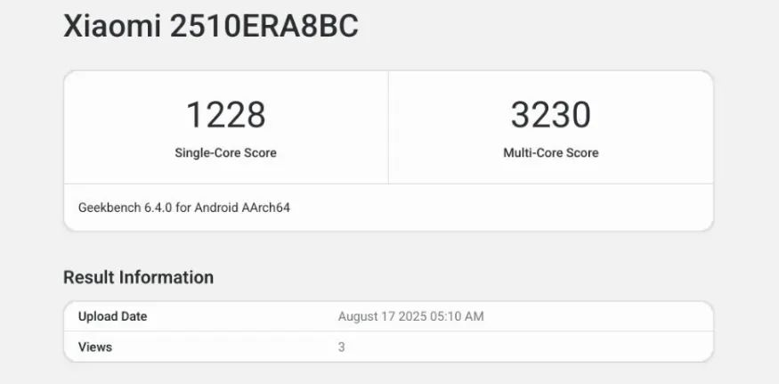
Task: Click the Single-Core Score label
Action: coord(225,152)
